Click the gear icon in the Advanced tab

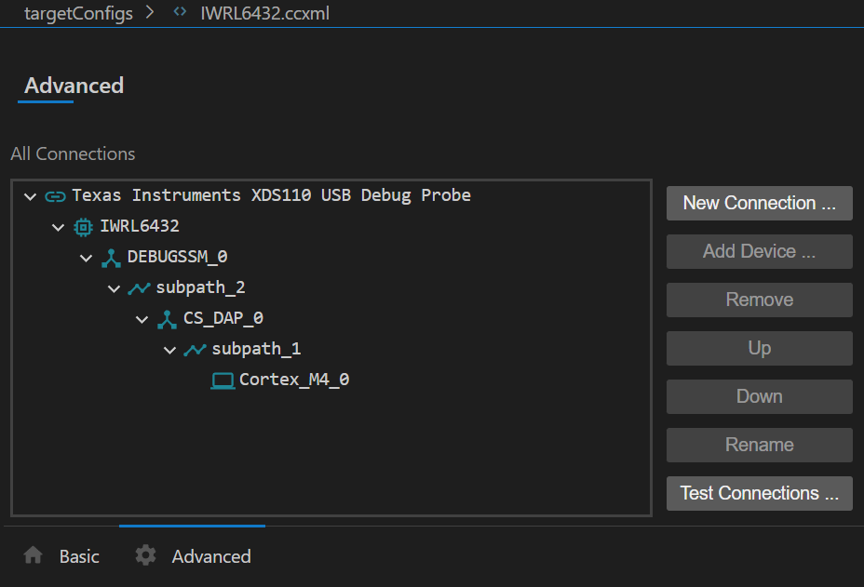[x=145, y=555]
